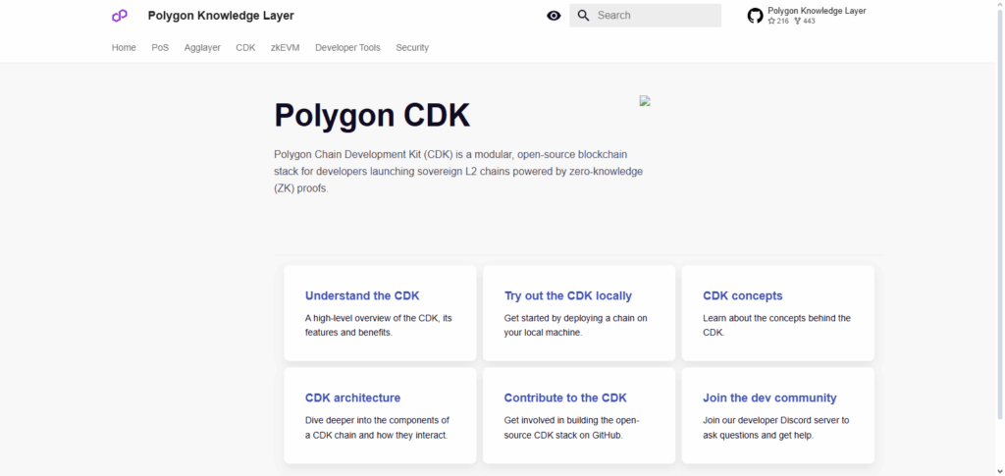
Task: Open the Developer Tools tab
Action: 347,47
